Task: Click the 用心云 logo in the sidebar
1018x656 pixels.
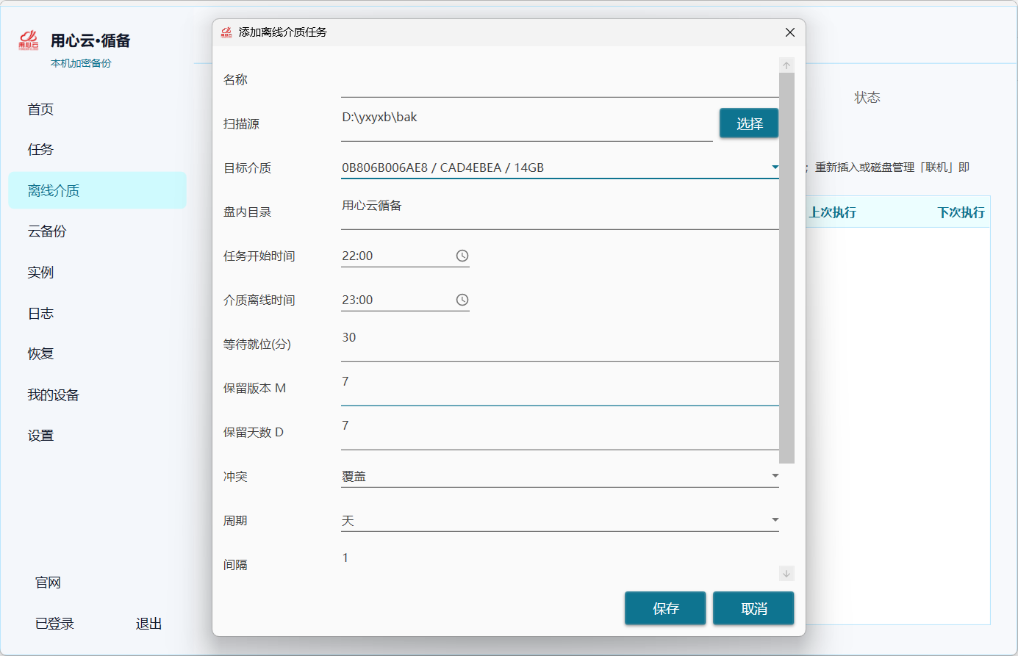Action: (x=29, y=40)
